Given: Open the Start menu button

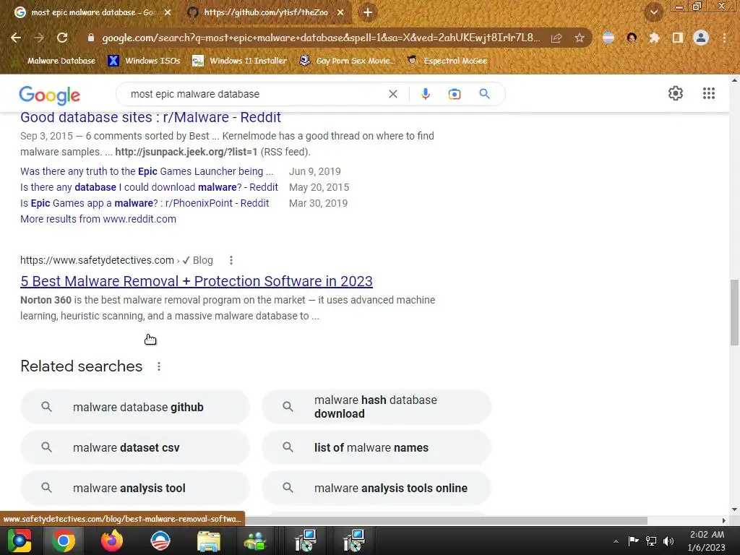Looking at the screenshot, I should [20, 541].
